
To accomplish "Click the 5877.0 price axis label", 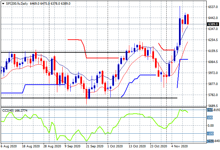I will (x=213, y=84).
